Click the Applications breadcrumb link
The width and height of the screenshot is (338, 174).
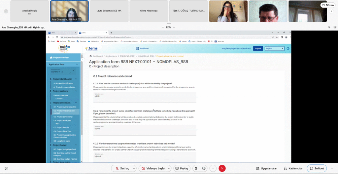point(111,56)
